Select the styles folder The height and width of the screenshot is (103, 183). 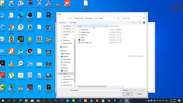point(82,37)
